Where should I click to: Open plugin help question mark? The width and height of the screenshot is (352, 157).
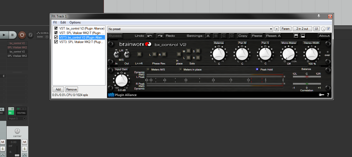328,95
